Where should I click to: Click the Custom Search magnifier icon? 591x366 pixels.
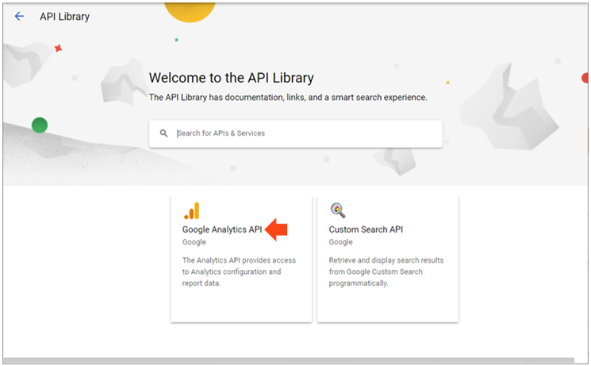point(338,210)
